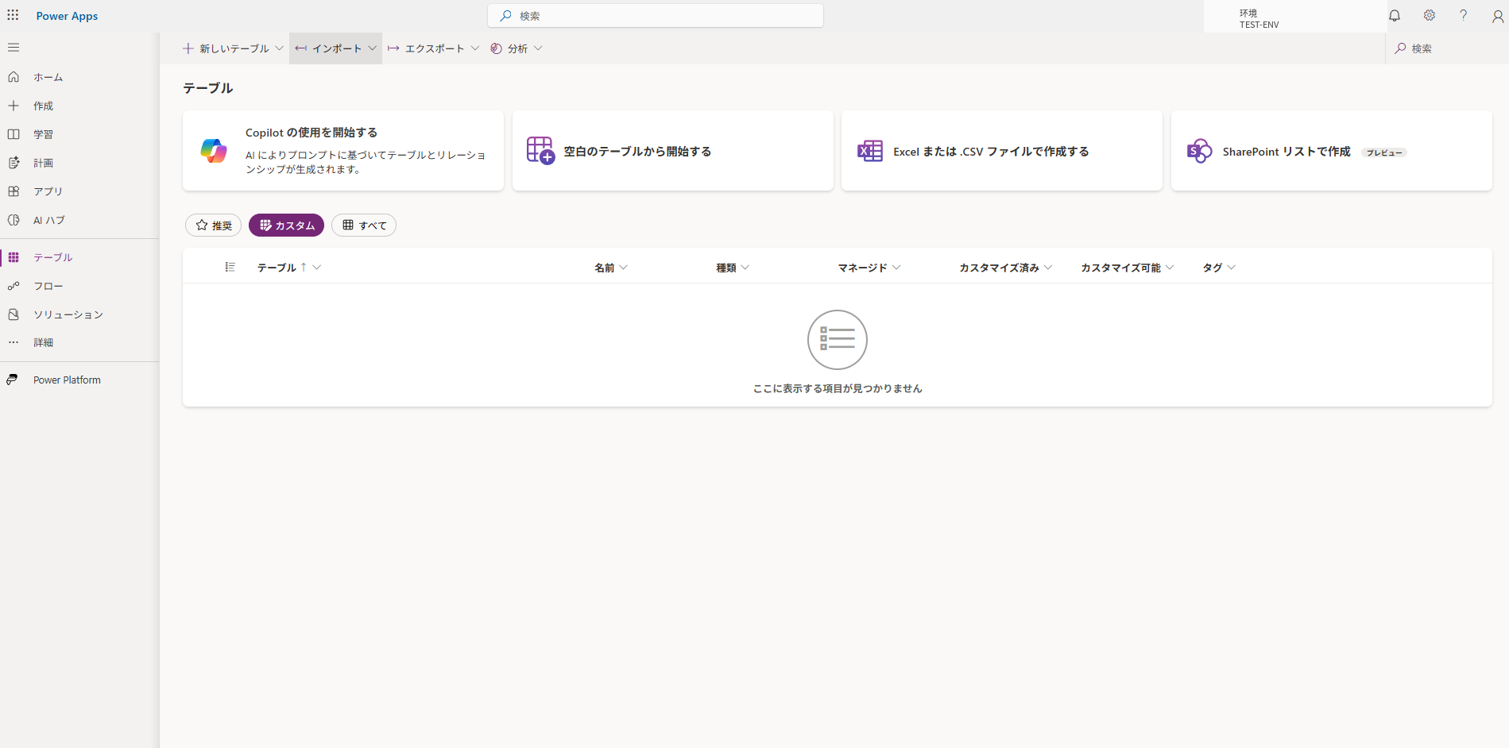
Task: Start with Copilot card
Action: (343, 151)
